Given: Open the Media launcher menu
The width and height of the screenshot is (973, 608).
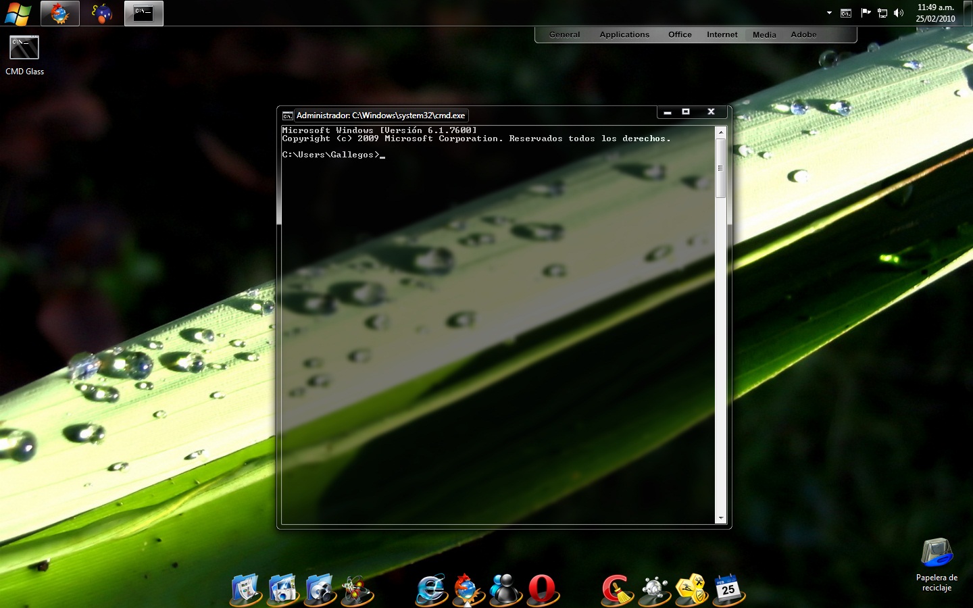Looking at the screenshot, I should 764,34.
